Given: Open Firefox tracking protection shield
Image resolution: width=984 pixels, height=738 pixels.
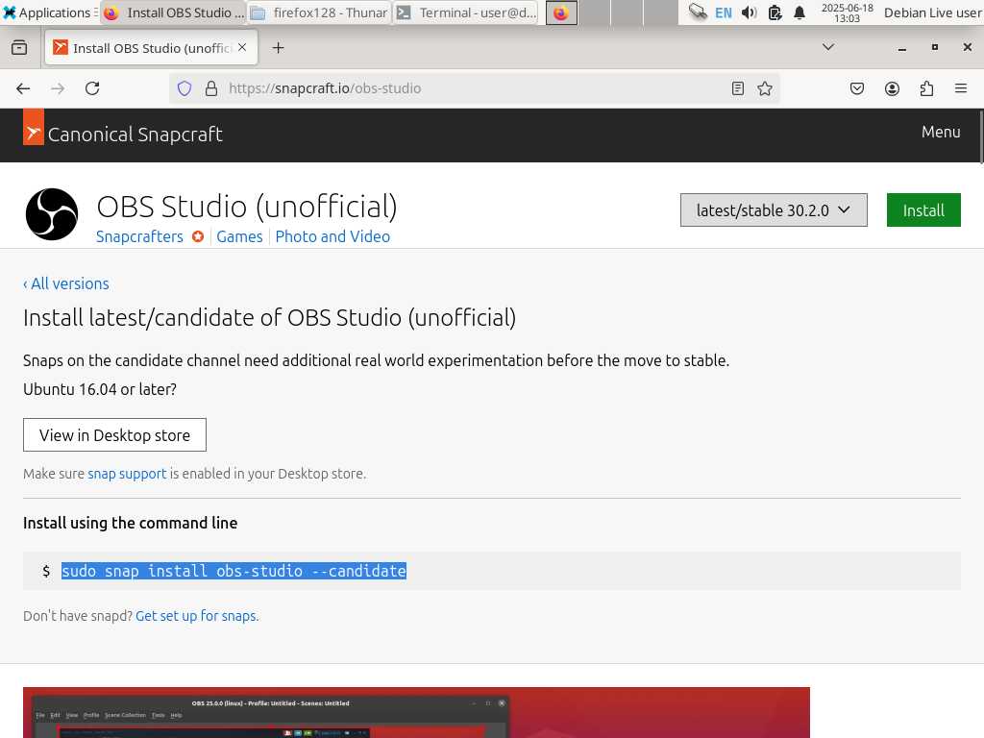Looking at the screenshot, I should coord(184,88).
